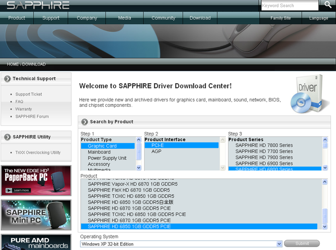Open the Operating System dropdown
The height and width of the screenshot is (250, 336).
tap(182, 244)
